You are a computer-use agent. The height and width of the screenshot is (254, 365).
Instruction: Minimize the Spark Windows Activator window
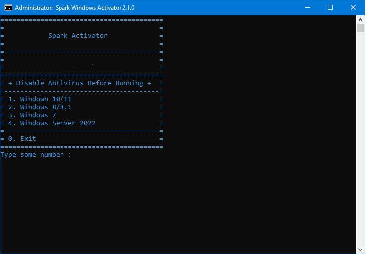(x=308, y=7)
